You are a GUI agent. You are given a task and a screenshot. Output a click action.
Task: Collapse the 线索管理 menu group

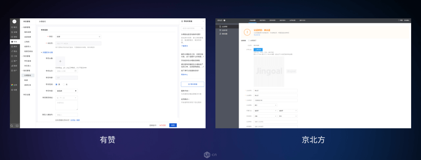tap(26, 28)
